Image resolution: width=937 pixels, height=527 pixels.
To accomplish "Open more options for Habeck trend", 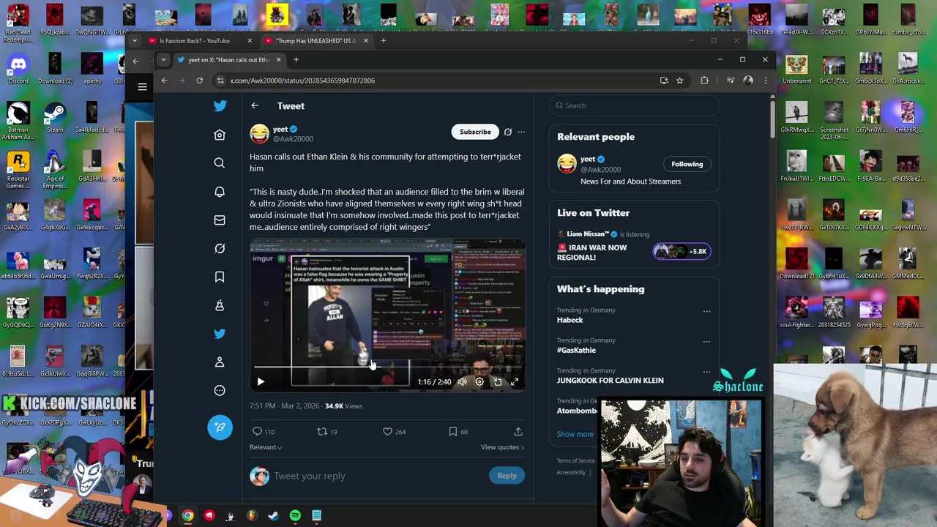I will click(706, 311).
